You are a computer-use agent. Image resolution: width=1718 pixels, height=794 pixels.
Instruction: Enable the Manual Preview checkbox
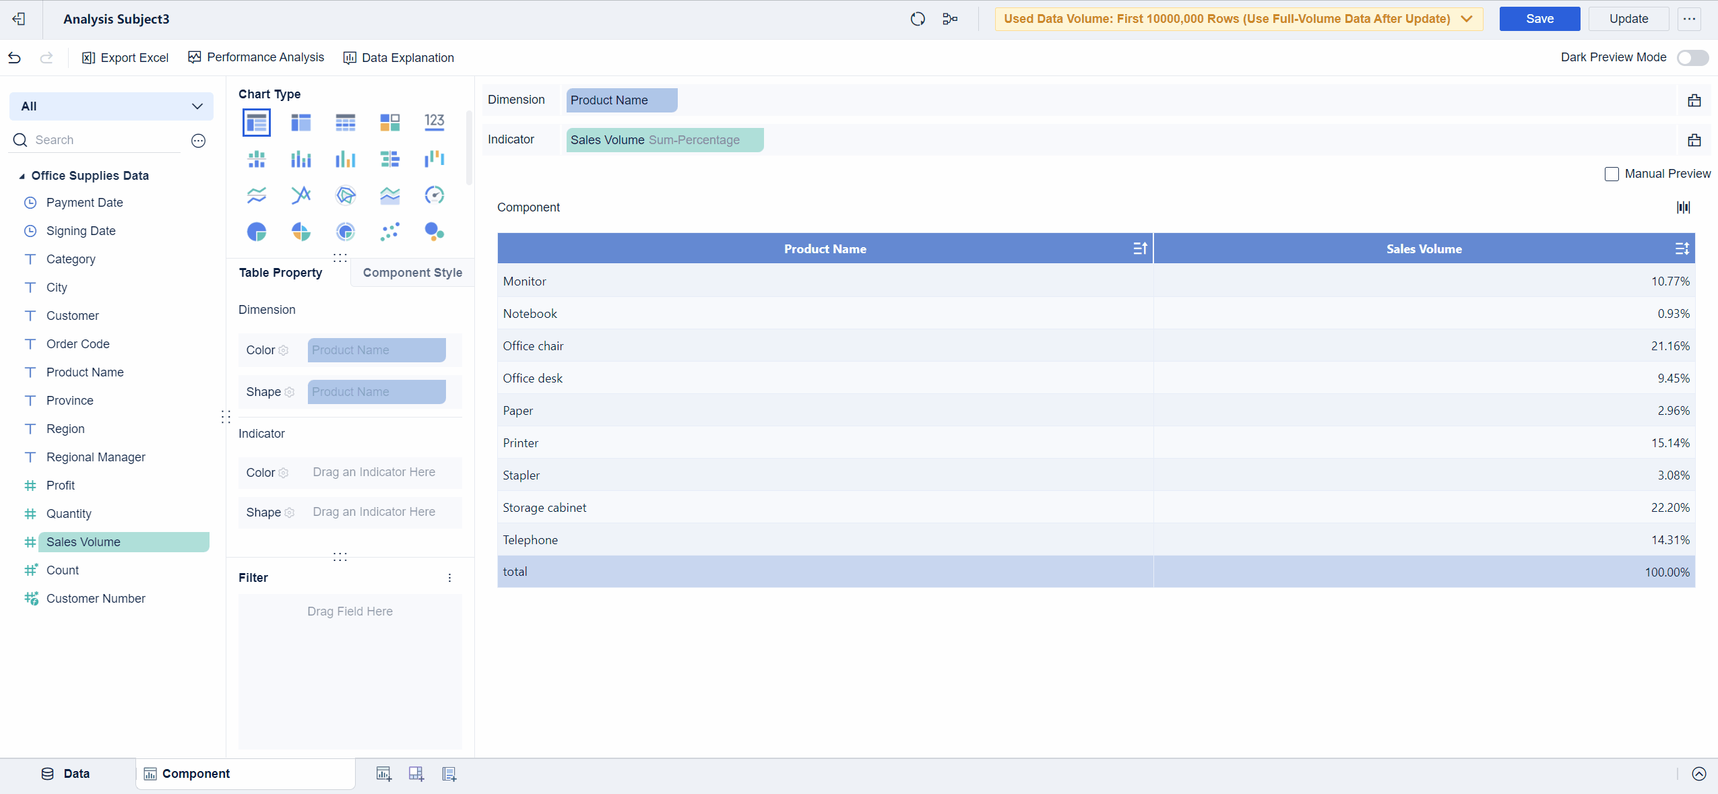(x=1611, y=174)
